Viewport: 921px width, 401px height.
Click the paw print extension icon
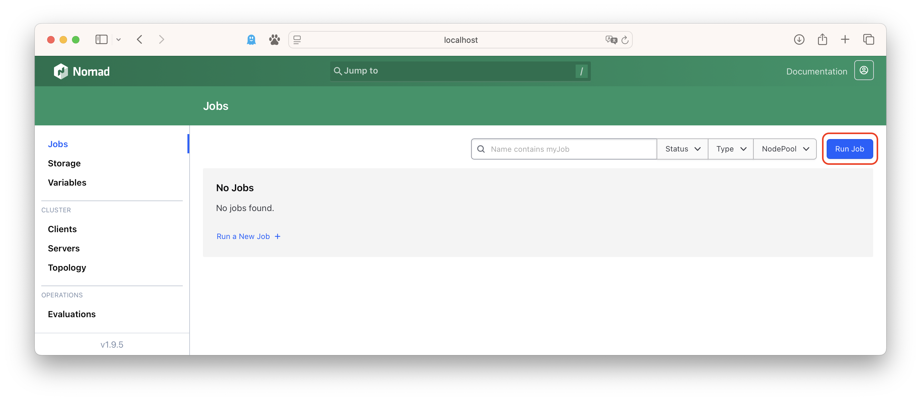(274, 40)
